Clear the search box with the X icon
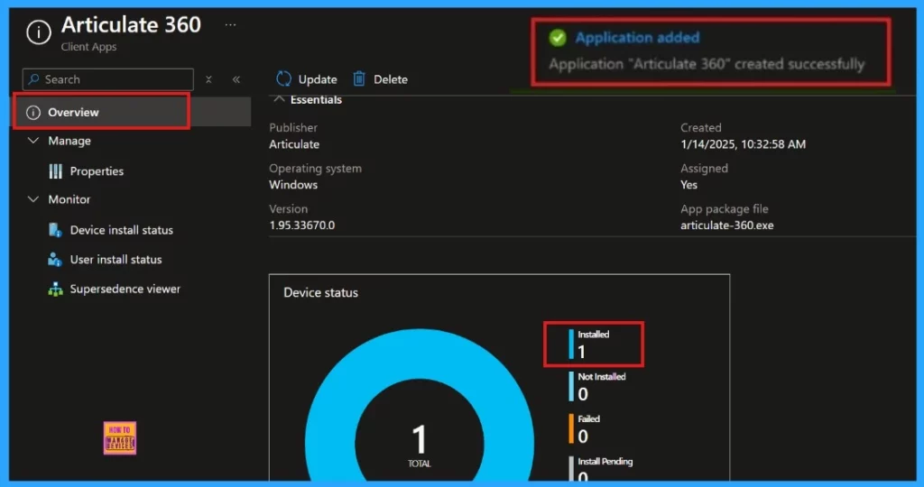This screenshot has height=487, width=924. click(208, 79)
